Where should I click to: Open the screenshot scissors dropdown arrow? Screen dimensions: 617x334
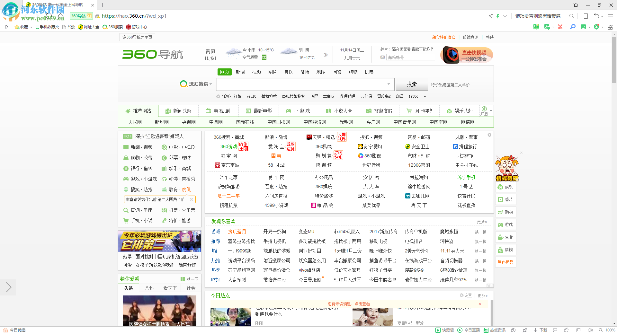pyautogui.click(x=566, y=27)
